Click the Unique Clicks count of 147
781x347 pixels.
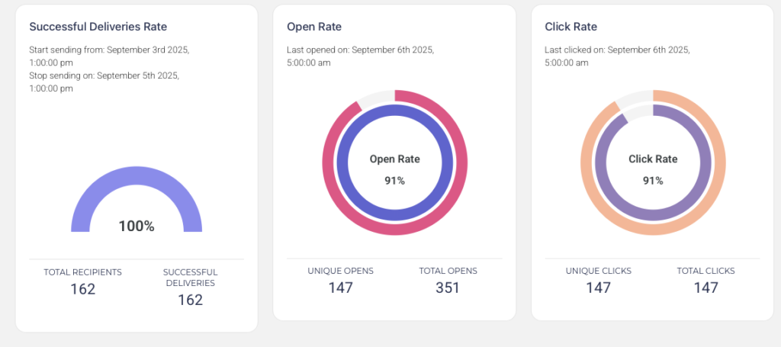[x=599, y=288]
